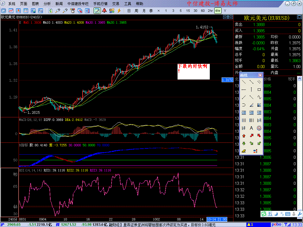This screenshot has height=227, width=303.
Task: Open the 分析 menu
Action: click(x=47, y=4)
